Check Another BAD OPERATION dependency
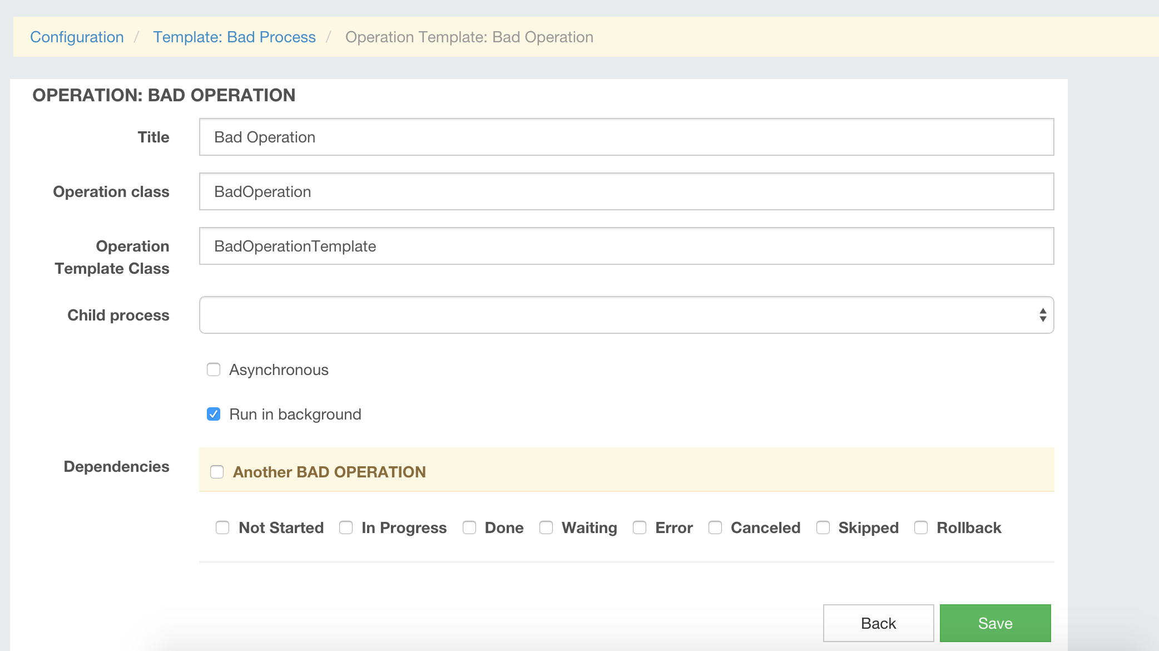The image size is (1159, 651). pos(217,472)
